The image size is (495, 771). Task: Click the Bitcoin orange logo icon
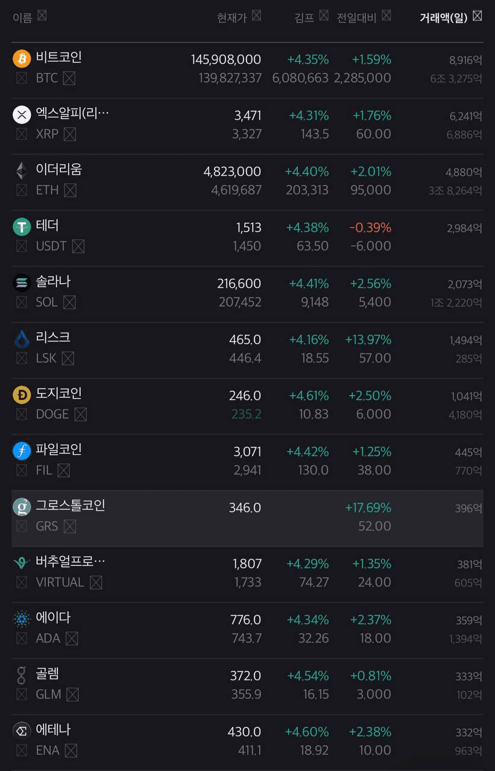click(22, 59)
